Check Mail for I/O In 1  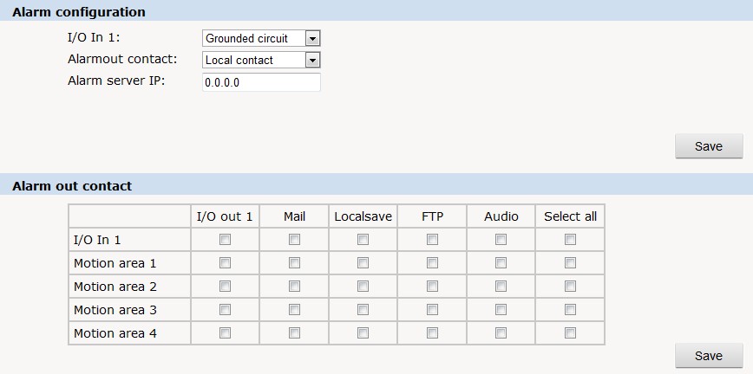click(294, 239)
